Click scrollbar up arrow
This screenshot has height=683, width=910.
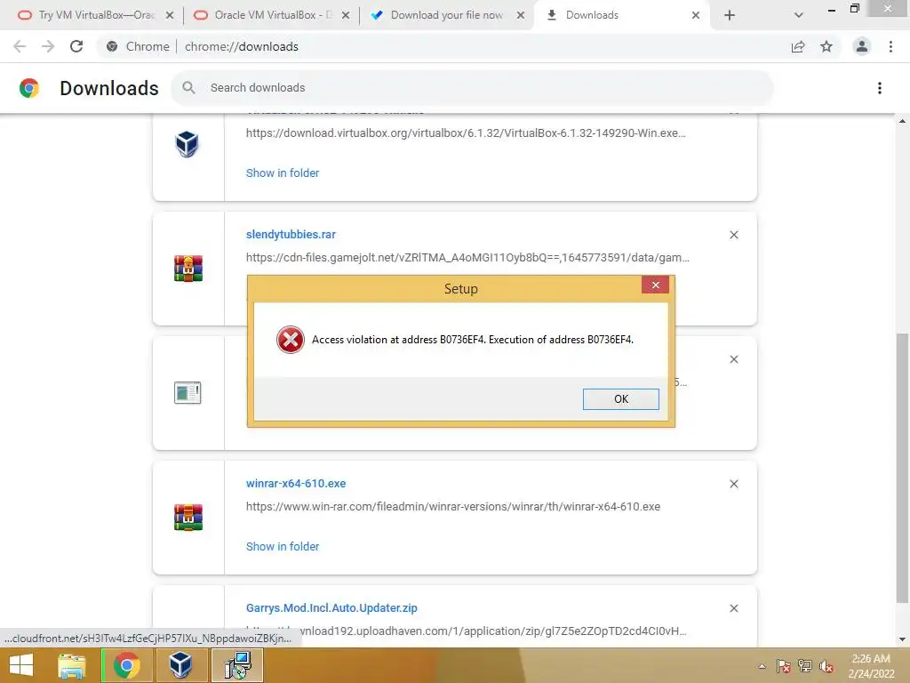click(902, 121)
